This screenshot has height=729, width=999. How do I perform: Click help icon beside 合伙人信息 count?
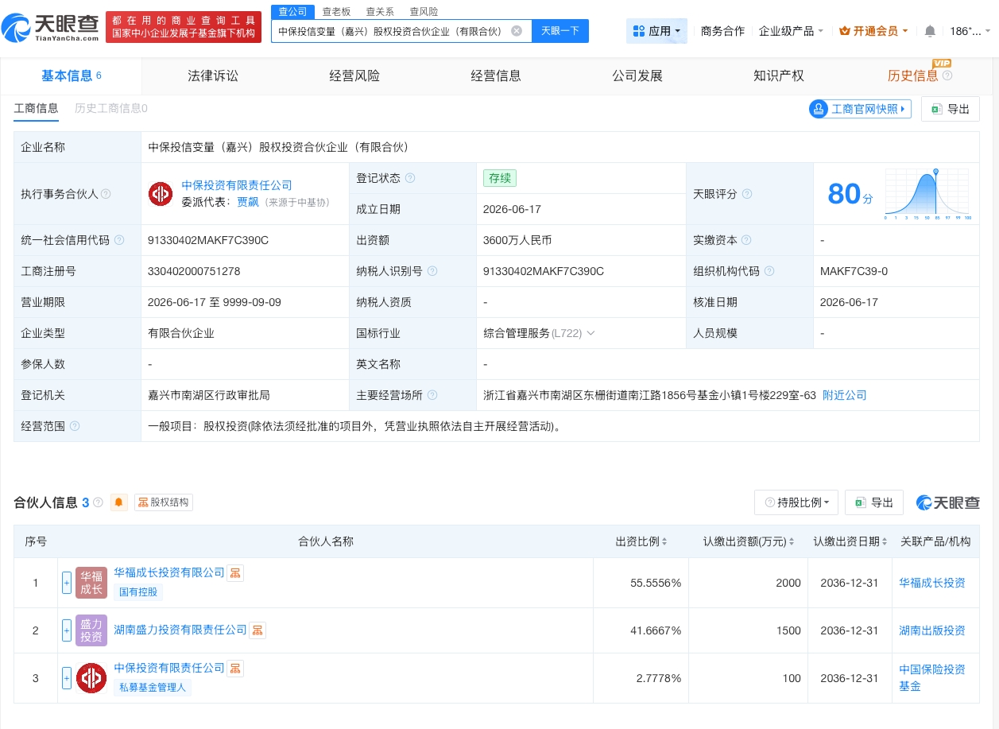click(x=99, y=502)
